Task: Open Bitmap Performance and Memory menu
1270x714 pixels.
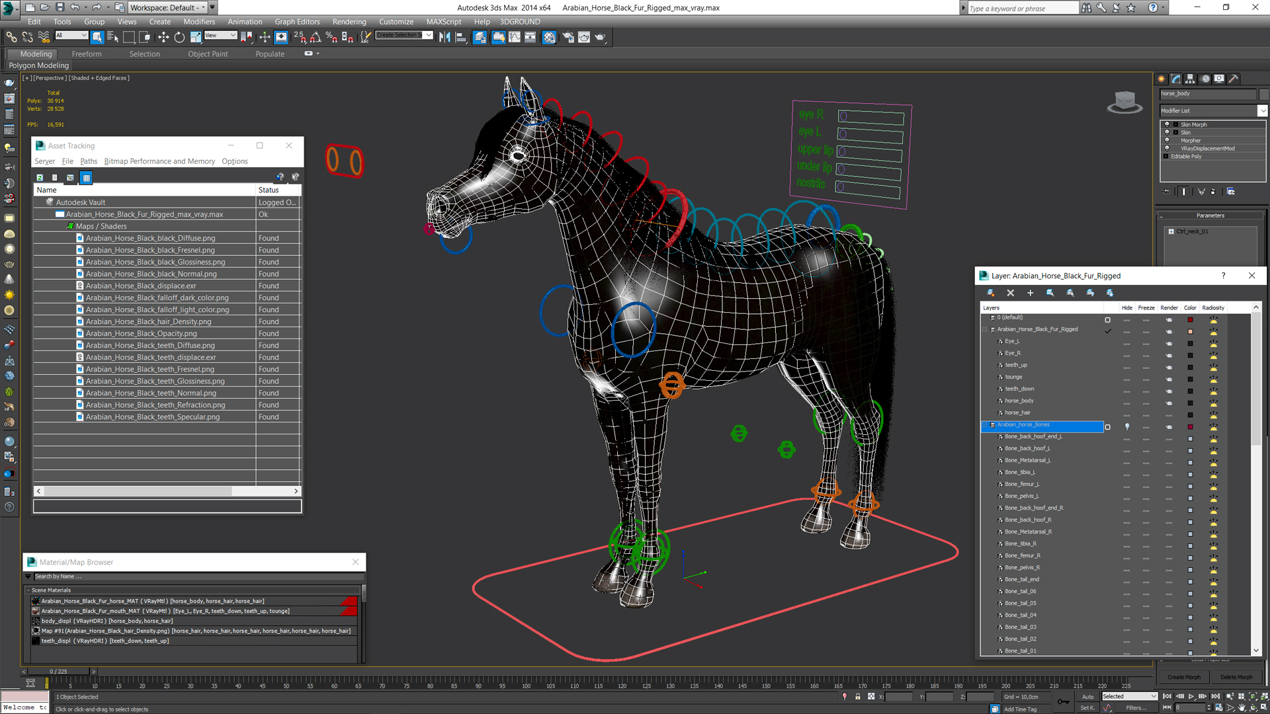Action: (x=159, y=161)
